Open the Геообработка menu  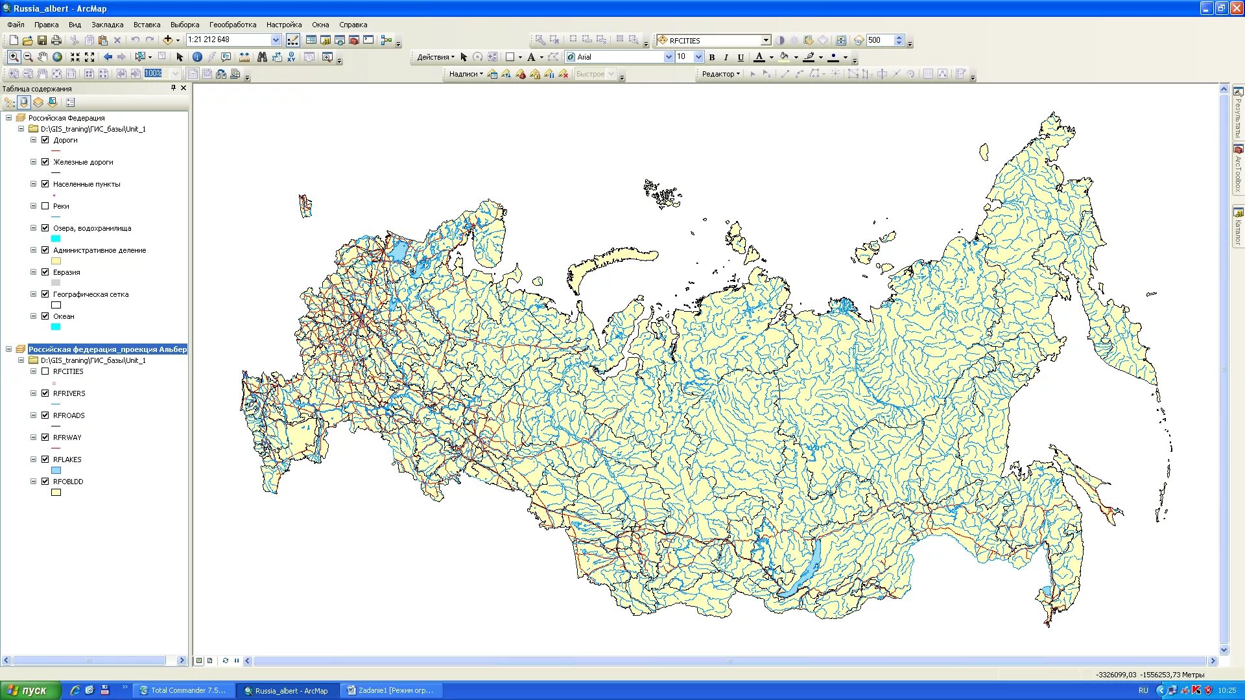[232, 25]
